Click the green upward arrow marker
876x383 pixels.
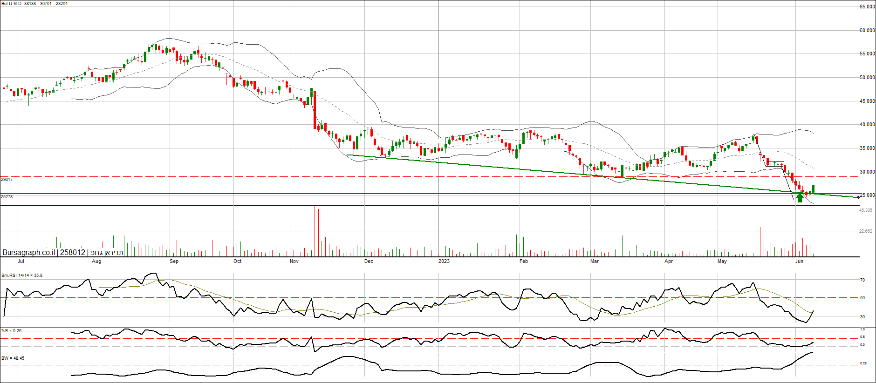point(800,198)
